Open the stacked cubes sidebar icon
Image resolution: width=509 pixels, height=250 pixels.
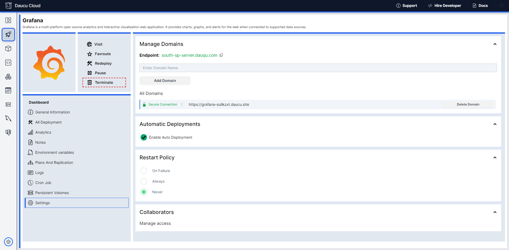coord(8,77)
